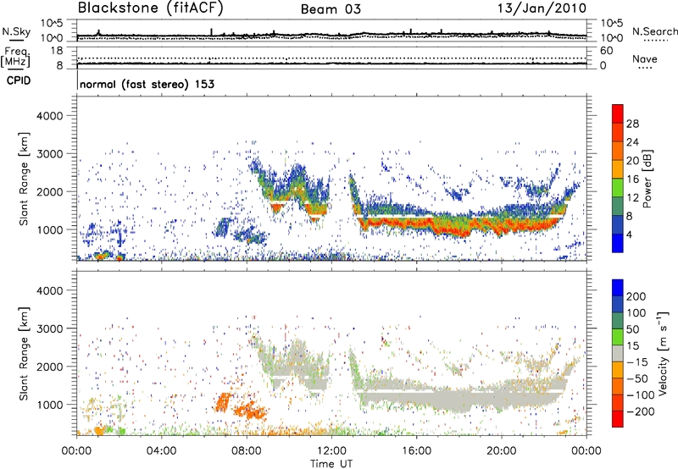Select the Velocity [m s-1] color bar title
This screenshot has width=678, height=469.
pos(662,353)
